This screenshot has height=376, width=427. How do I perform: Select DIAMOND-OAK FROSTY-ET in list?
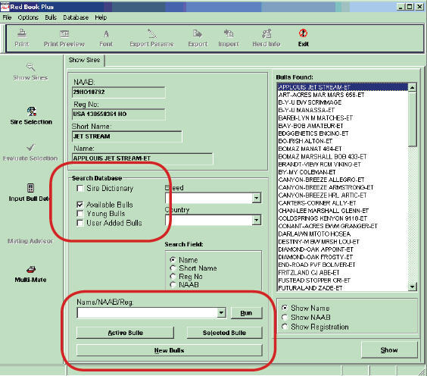(x=342, y=257)
